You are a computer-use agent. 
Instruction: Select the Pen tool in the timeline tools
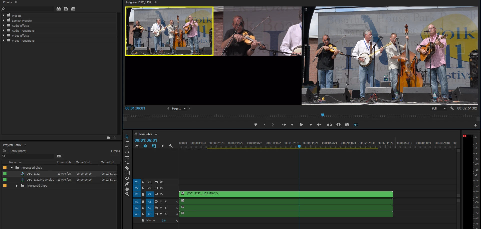point(127,184)
